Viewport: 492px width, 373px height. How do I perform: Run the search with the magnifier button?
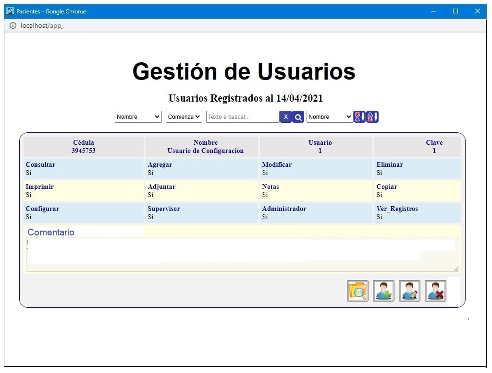coord(298,117)
